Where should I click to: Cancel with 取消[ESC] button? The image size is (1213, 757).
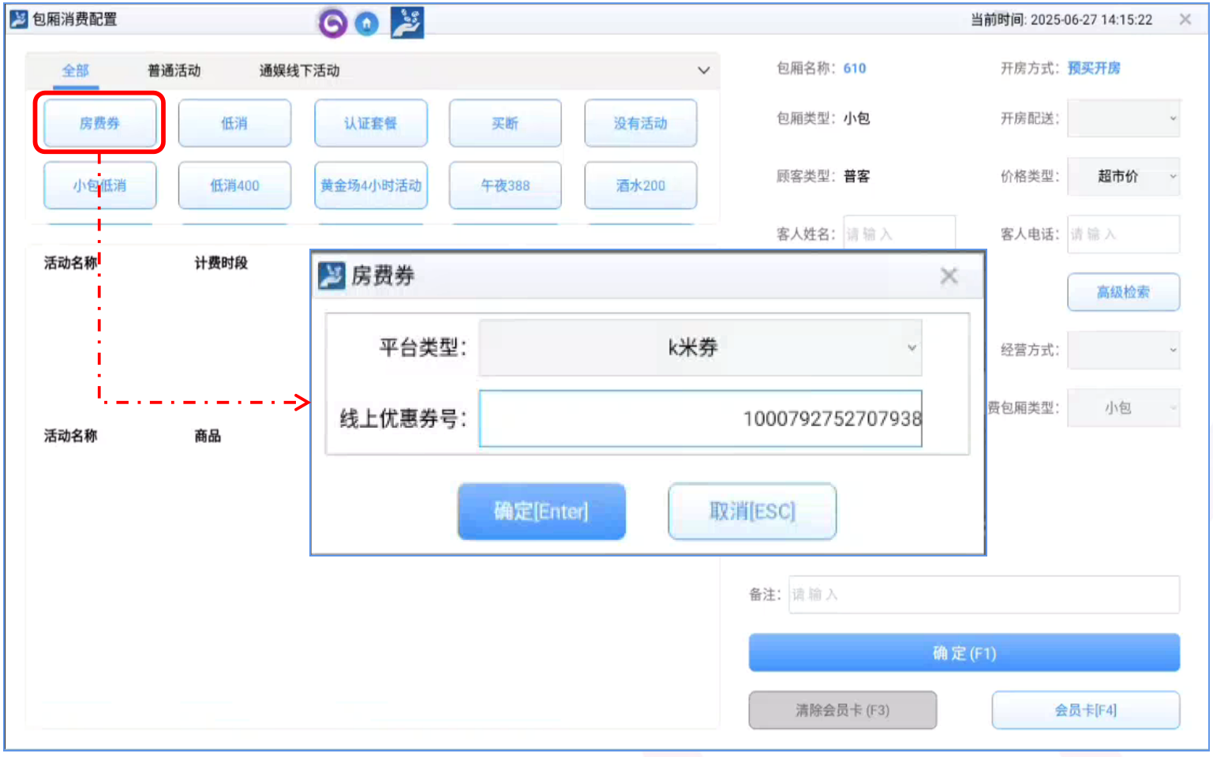752,512
